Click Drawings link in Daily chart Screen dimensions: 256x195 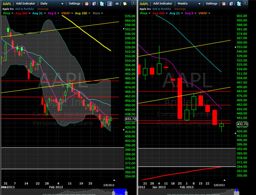[x=43, y=9]
